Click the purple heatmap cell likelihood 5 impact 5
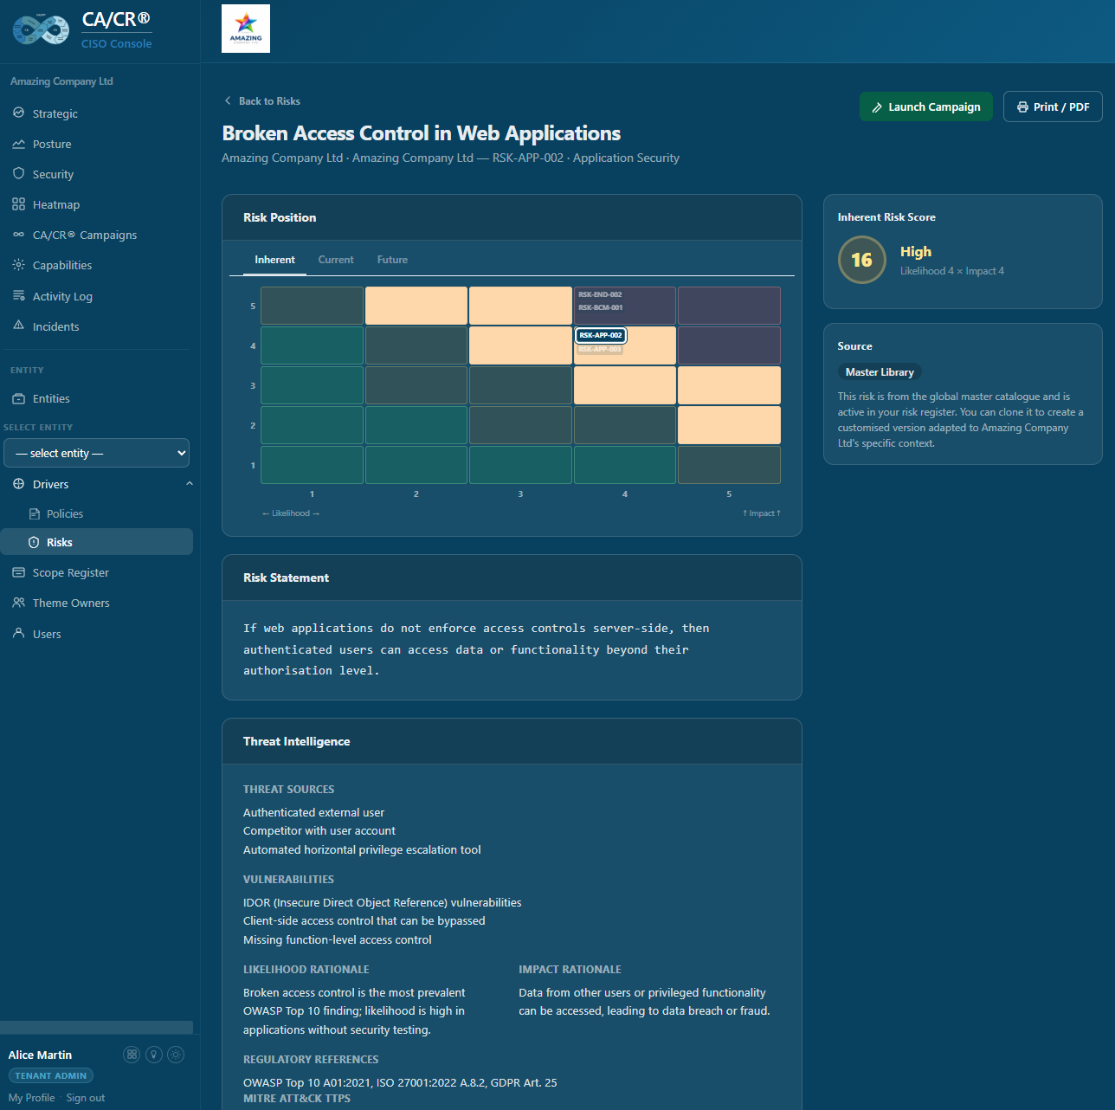This screenshot has height=1110, width=1115. point(729,306)
